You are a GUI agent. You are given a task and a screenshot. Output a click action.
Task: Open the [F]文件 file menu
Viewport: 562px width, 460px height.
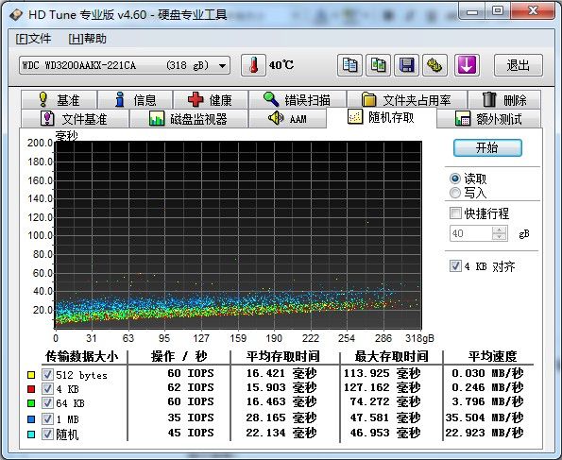(33, 39)
